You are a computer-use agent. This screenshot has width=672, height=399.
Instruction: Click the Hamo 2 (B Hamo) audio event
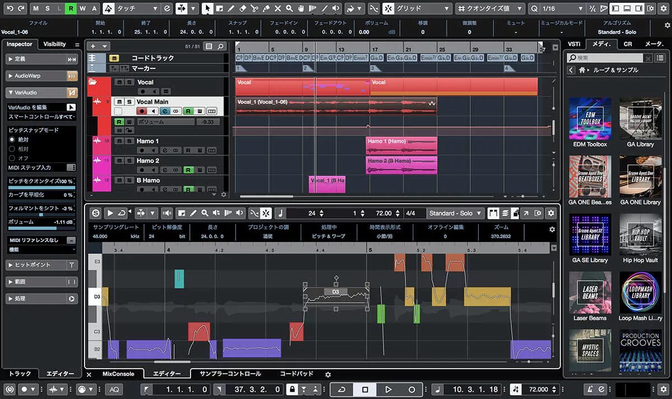[x=402, y=165]
